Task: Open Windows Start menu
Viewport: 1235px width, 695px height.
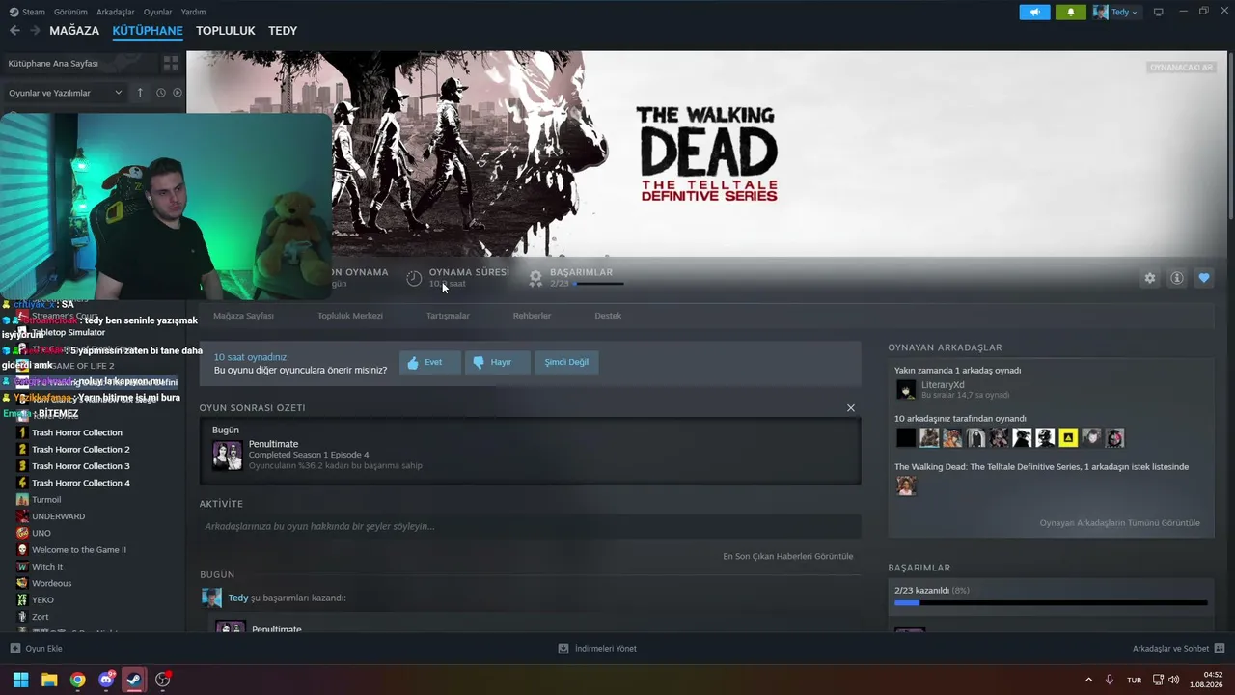Action: point(20,680)
